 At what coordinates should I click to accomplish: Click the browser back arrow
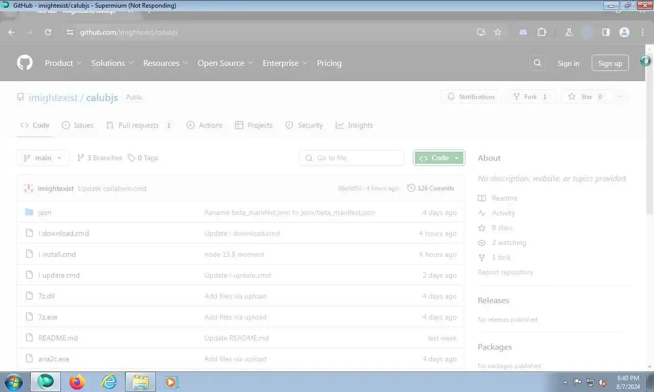coord(11,32)
